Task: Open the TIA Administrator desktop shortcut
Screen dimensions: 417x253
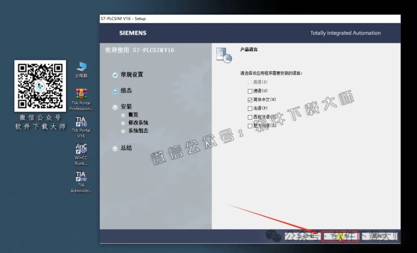Action: click(81, 179)
